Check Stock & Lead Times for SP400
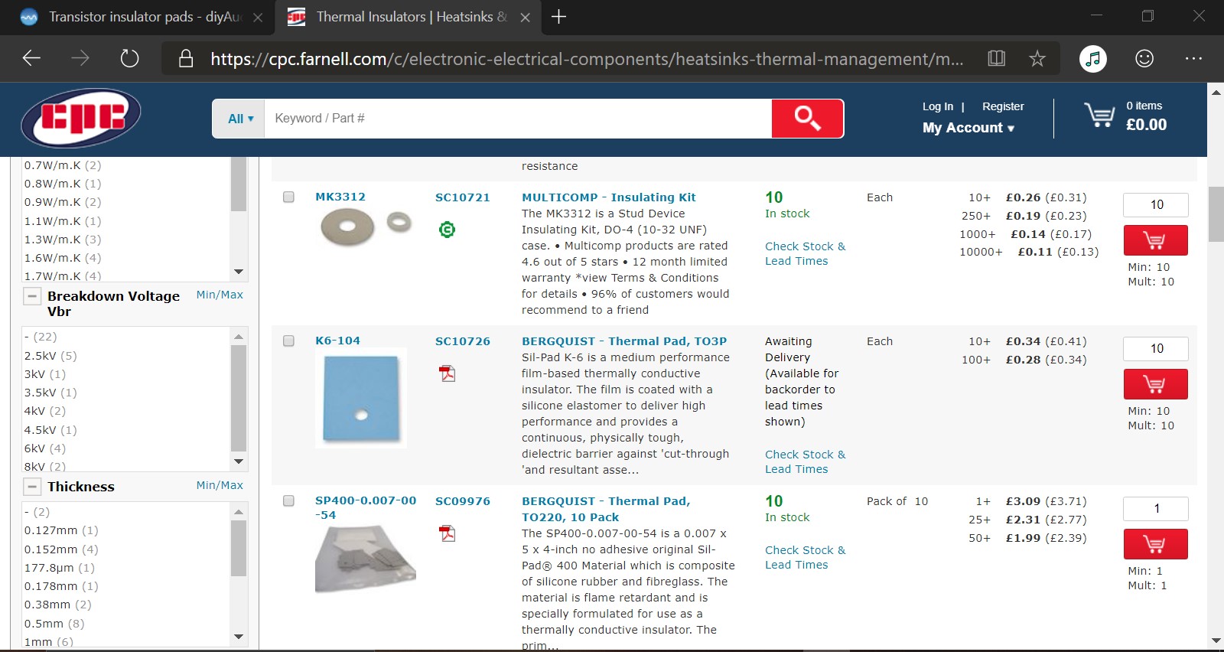The height and width of the screenshot is (652, 1224). click(806, 557)
